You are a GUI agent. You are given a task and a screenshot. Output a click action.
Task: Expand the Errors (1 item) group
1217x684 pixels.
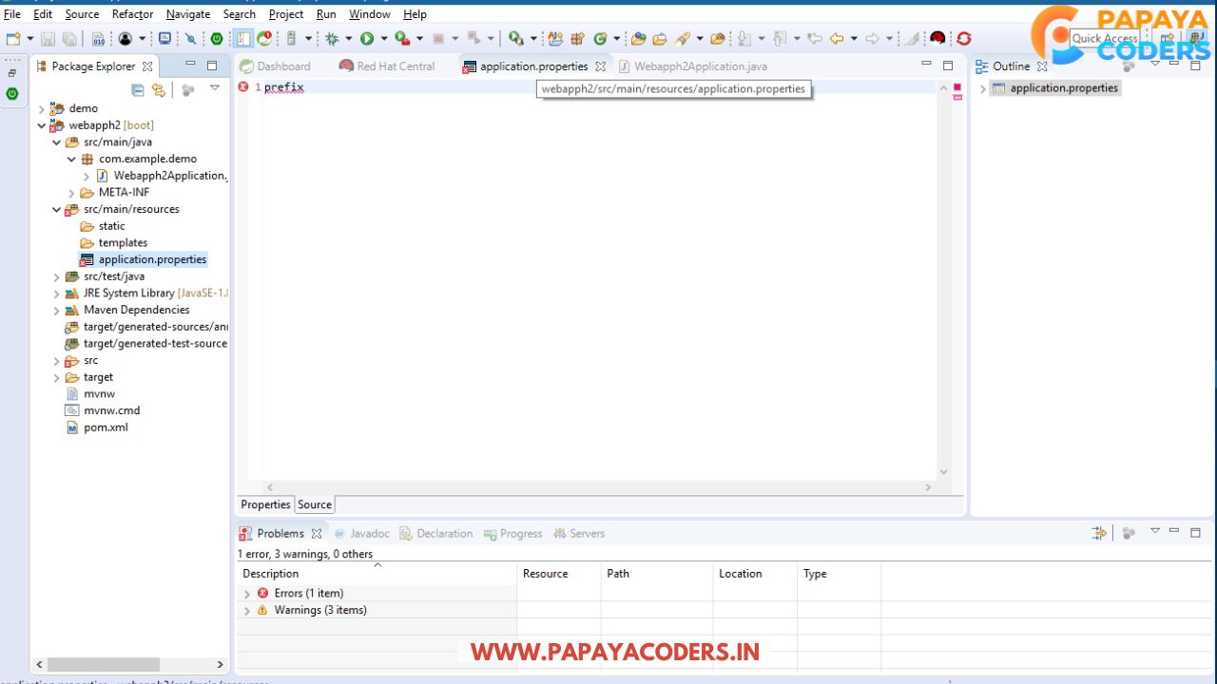point(247,593)
